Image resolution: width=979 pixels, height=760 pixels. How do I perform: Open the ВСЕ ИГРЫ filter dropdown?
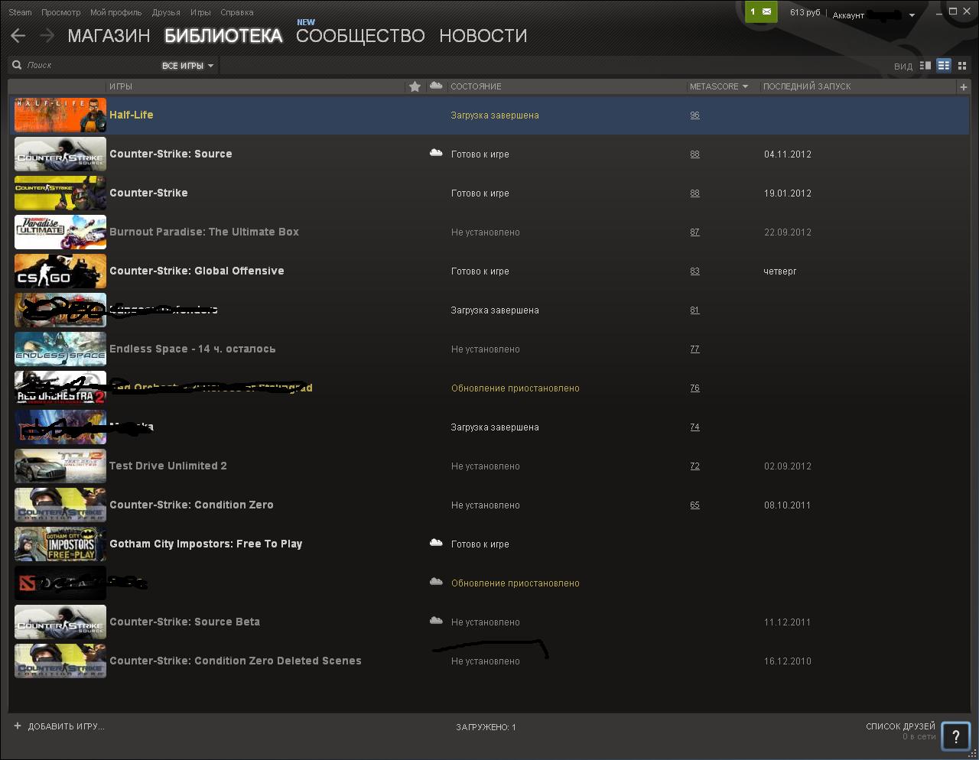(187, 66)
